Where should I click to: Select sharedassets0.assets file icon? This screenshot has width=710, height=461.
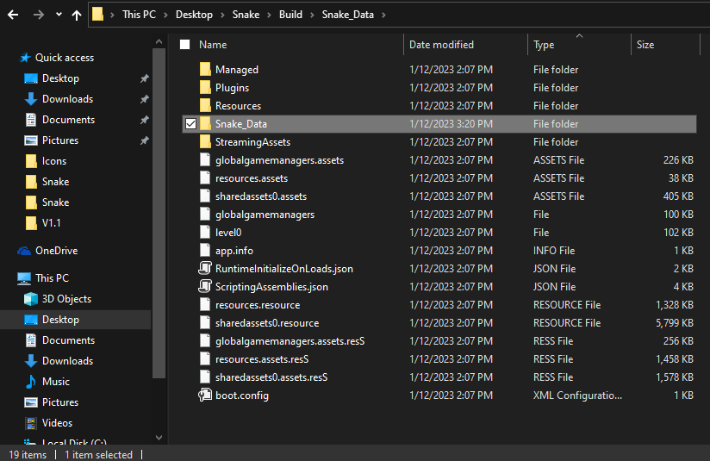pyautogui.click(x=205, y=196)
